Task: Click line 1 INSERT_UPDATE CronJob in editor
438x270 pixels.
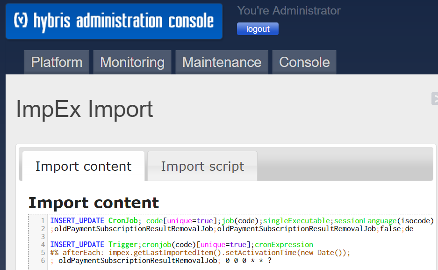Action: [242, 221]
